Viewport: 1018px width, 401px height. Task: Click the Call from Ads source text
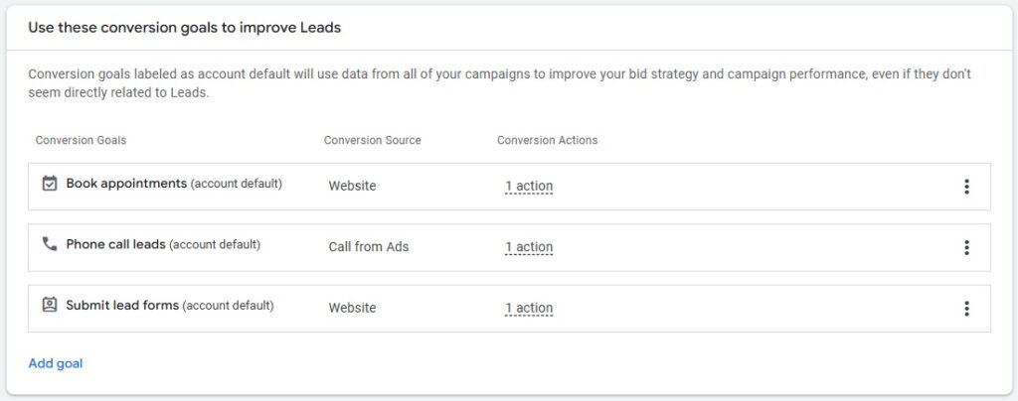point(369,247)
